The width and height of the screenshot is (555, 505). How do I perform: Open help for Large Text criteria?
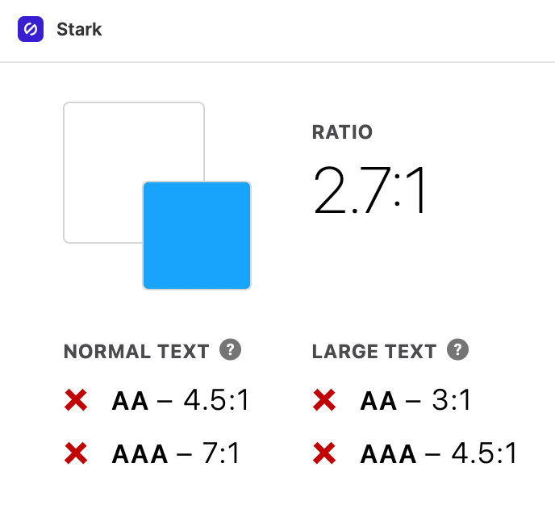(x=457, y=349)
